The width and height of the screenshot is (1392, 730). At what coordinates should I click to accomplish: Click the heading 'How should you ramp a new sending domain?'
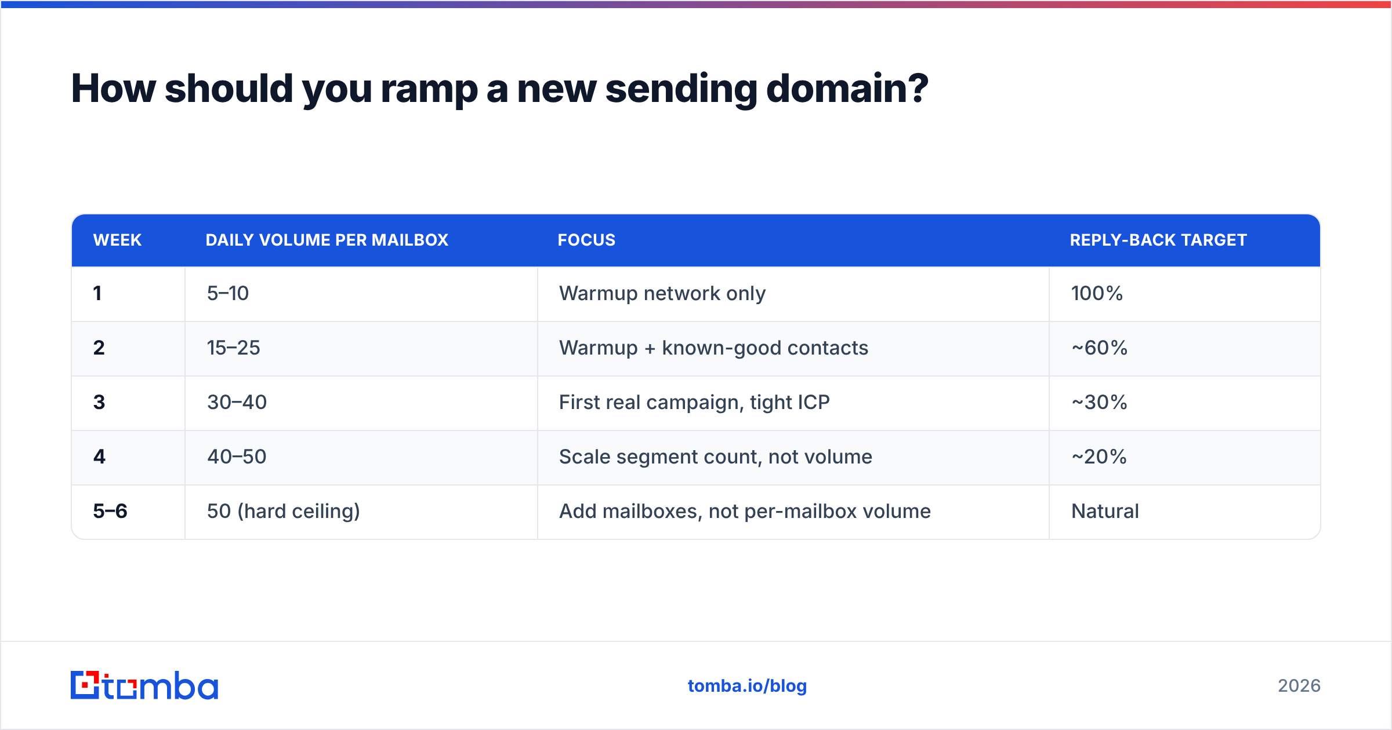coord(499,89)
